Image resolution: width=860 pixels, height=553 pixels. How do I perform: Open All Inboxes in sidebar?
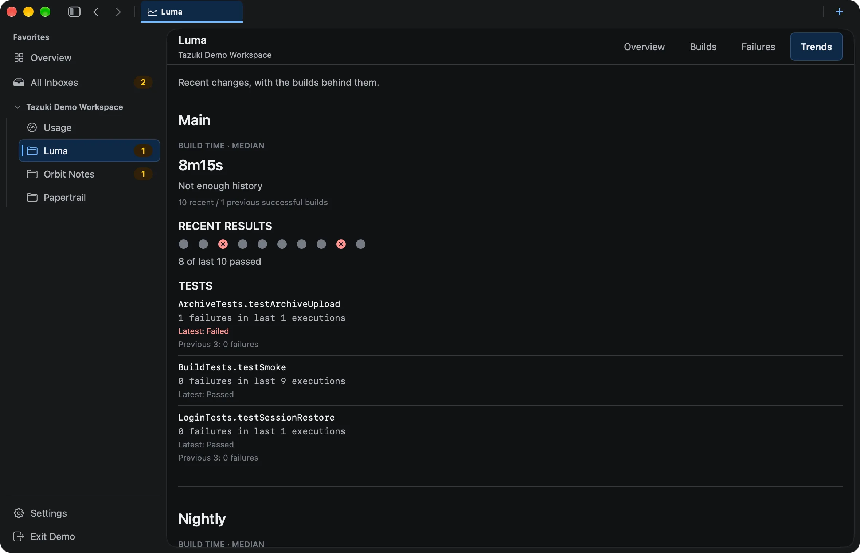pyautogui.click(x=83, y=83)
